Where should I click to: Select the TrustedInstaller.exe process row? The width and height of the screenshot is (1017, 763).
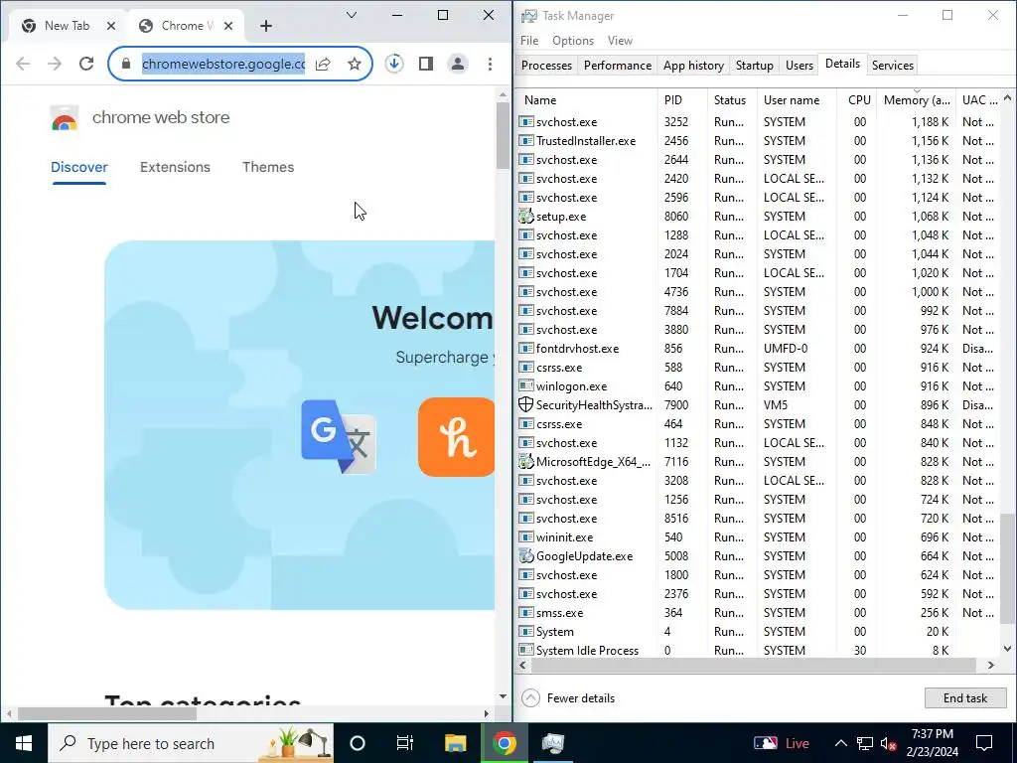(x=760, y=141)
